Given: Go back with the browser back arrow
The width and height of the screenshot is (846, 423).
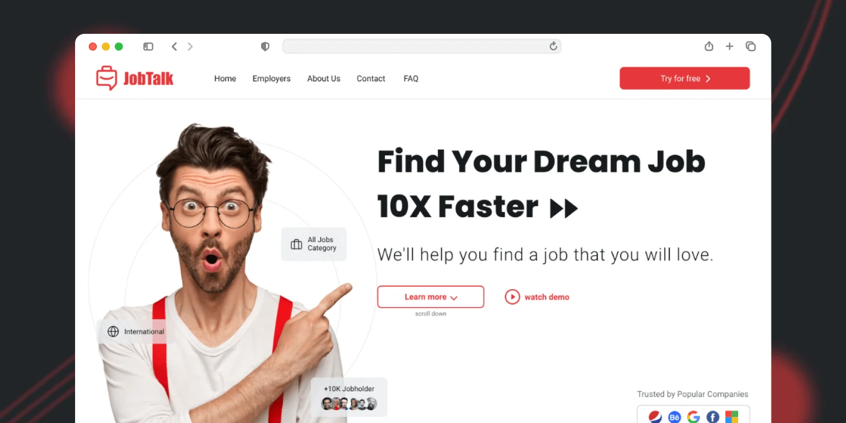Looking at the screenshot, I should pos(174,47).
